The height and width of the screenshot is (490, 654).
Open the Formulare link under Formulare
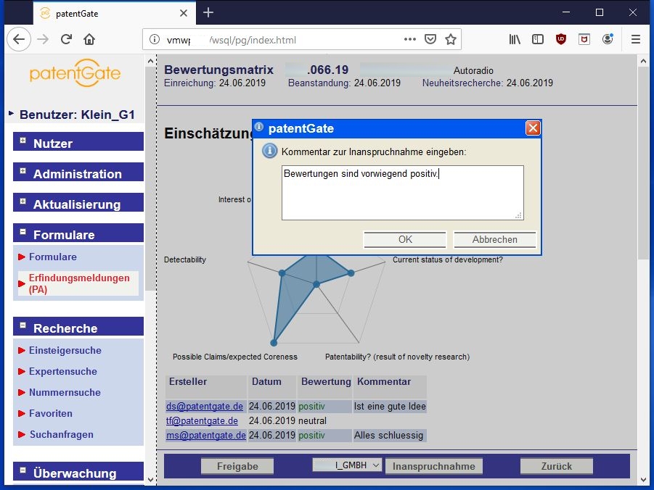coord(52,257)
